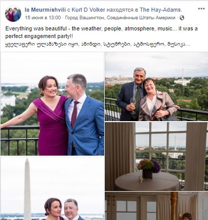Image resolution: width=208 pixels, height=220 pixels.
Task: Open The Hay-Adams location page
Action: coord(160,10)
